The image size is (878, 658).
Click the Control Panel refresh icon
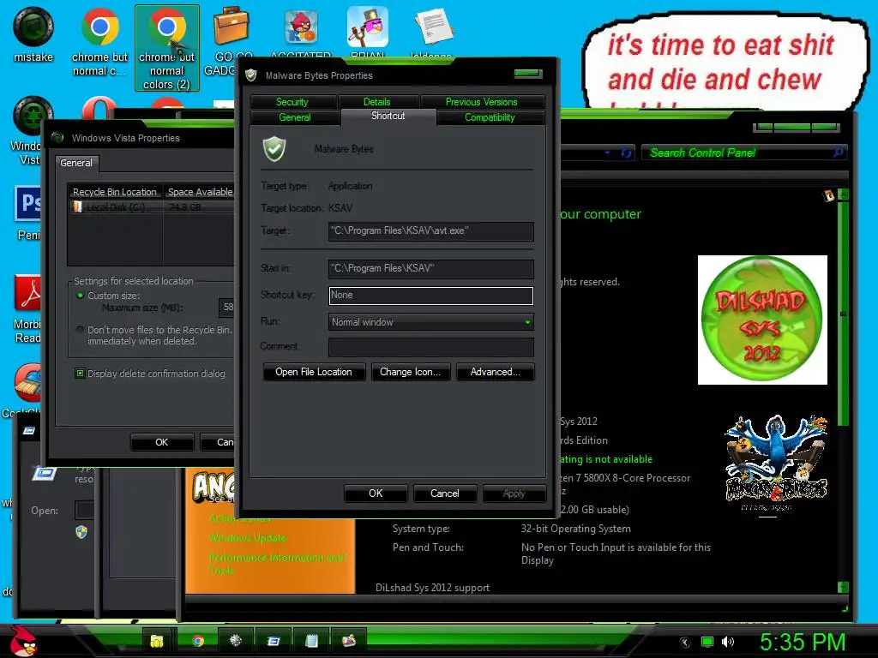tap(627, 153)
